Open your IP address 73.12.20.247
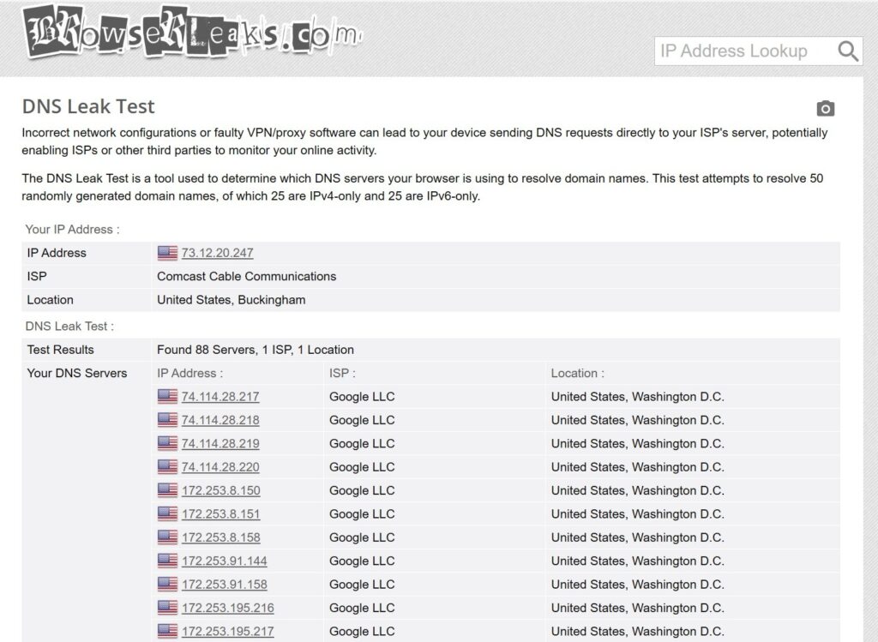This screenshot has width=878, height=642. click(217, 253)
